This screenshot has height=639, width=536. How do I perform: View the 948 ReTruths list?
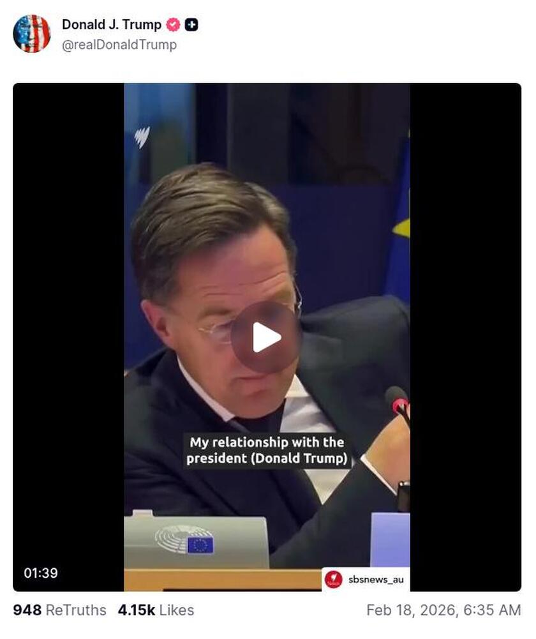tap(59, 610)
